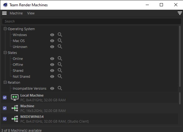
Task: Collapse the Relation group
Action: (5, 82)
